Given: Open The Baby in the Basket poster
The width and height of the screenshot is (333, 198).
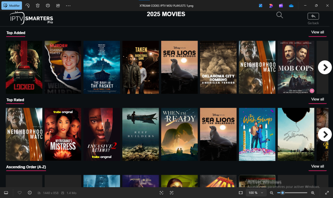Looking at the screenshot, I should (102, 67).
